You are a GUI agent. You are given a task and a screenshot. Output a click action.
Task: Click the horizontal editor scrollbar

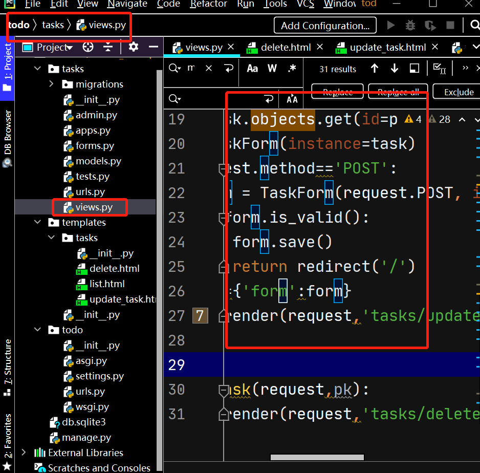(317, 457)
